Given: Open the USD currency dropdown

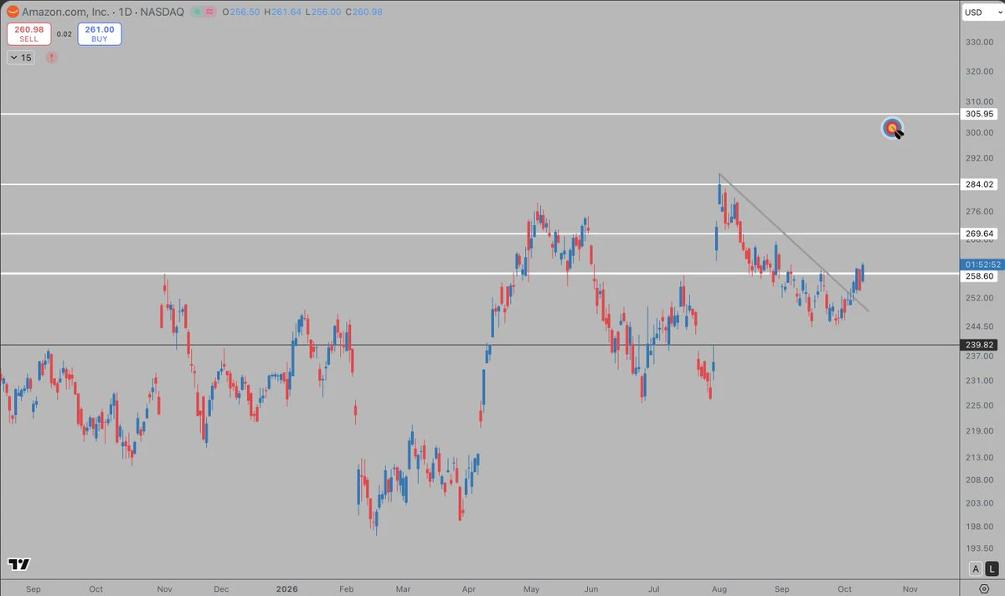Looking at the screenshot, I should [x=978, y=12].
